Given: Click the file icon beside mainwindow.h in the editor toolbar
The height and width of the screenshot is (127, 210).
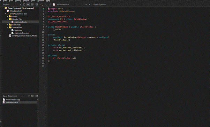Looking at the screenshot, I should (x=54, y=5).
